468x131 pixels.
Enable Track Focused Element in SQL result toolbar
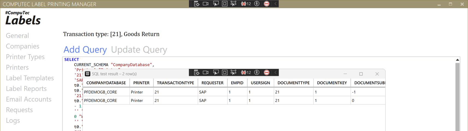pos(233,73)
